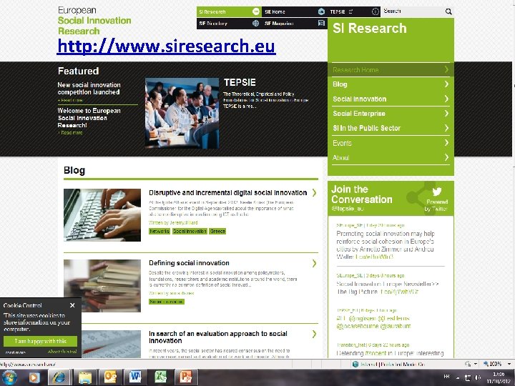Viewport: 515px width, 386px height.
Task: Open the Windows Start button
Action: 9,377
